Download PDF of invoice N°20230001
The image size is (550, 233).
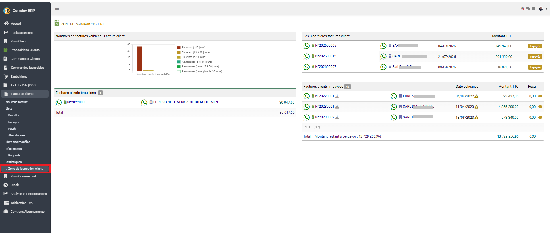point(337,107)
